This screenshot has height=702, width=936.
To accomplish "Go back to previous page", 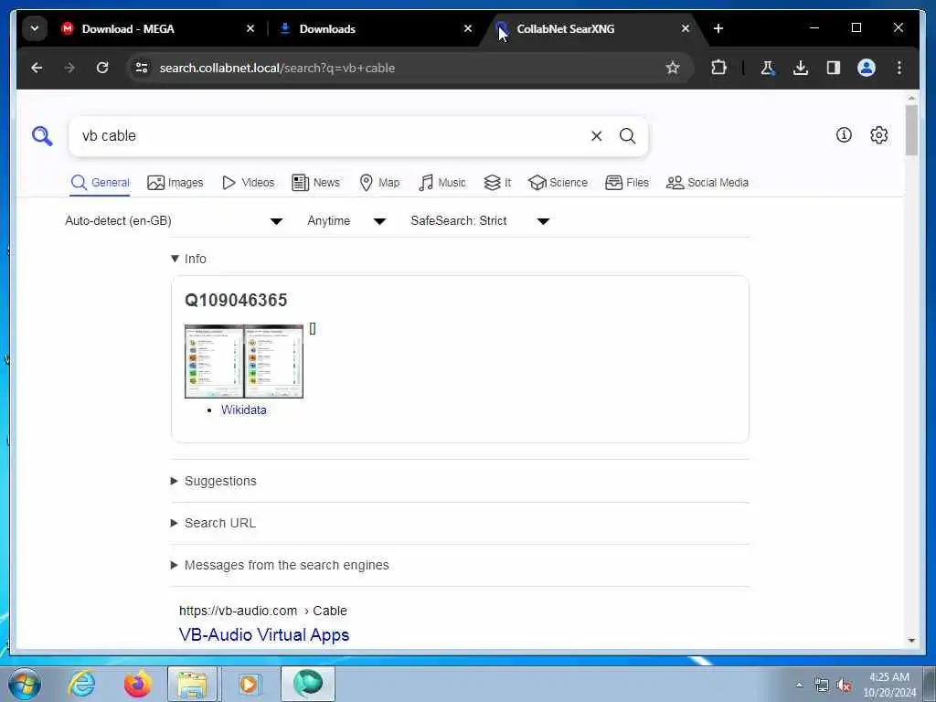I will click(37, 68).
